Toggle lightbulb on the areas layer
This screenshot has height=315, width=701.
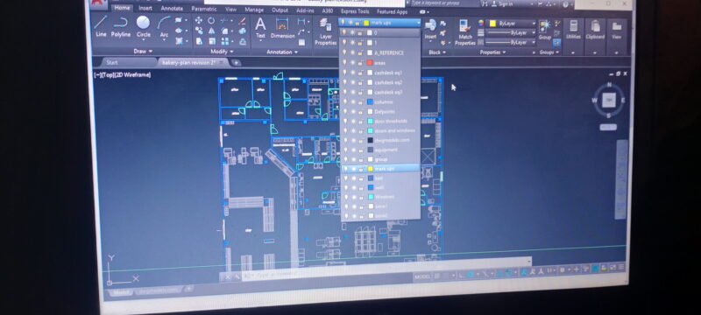pos(344,62)
